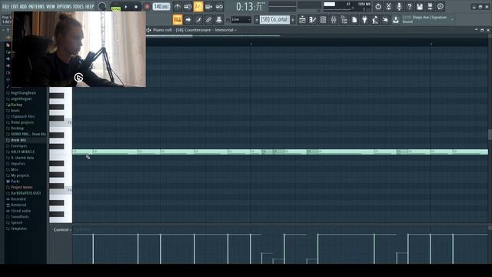Toggle the highlighted countdown before recording button
Viewport: 492px width, 277px height.
[198, 7]
